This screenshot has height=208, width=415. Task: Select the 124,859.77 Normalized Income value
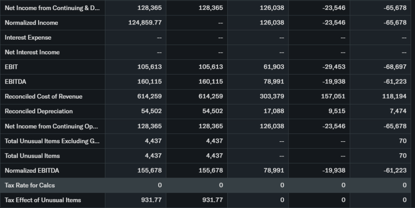coord(144,23)
